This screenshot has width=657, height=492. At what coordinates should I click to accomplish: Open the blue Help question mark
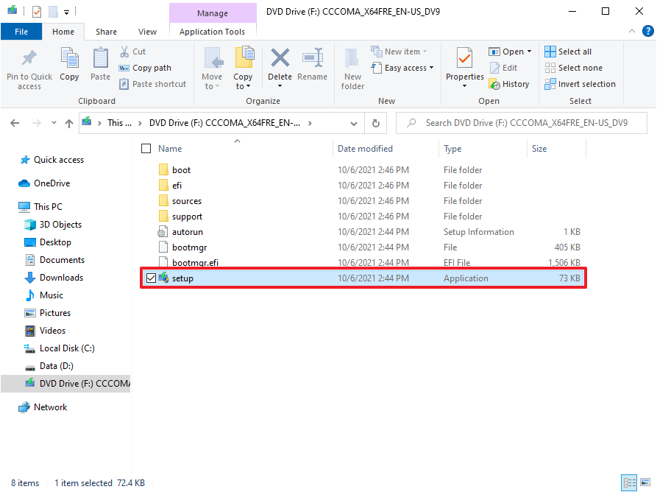click(647, 31)
